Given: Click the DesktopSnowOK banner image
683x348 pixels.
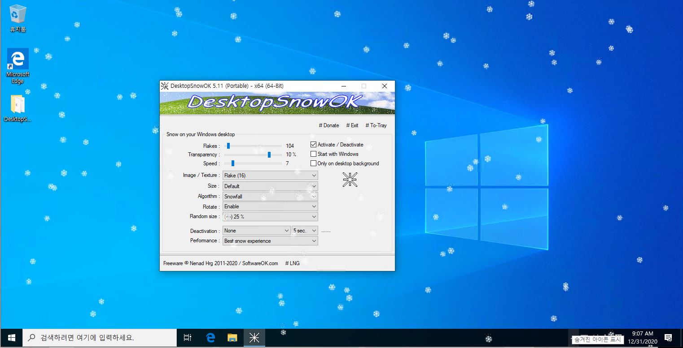Looking at the screenshot, I should pos(277,103).
